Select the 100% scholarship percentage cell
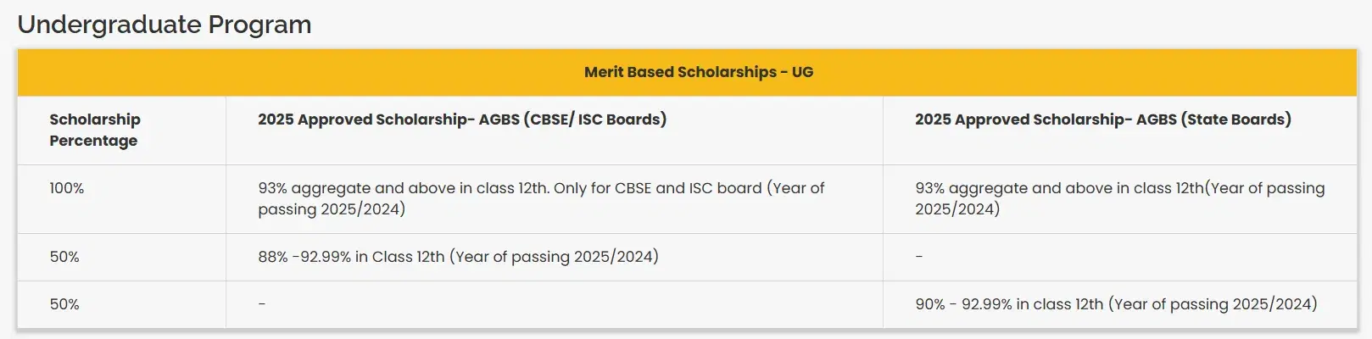The height and width of the screenshot is (339, 1372). point(67,188)
